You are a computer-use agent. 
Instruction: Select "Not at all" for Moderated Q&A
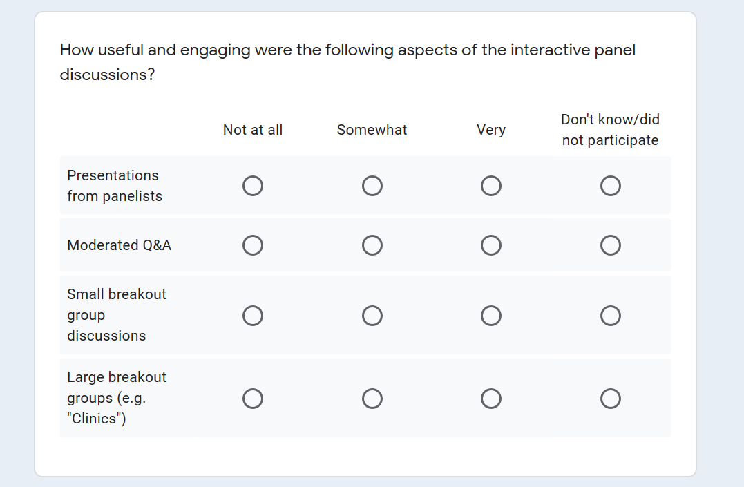point(253,245)
